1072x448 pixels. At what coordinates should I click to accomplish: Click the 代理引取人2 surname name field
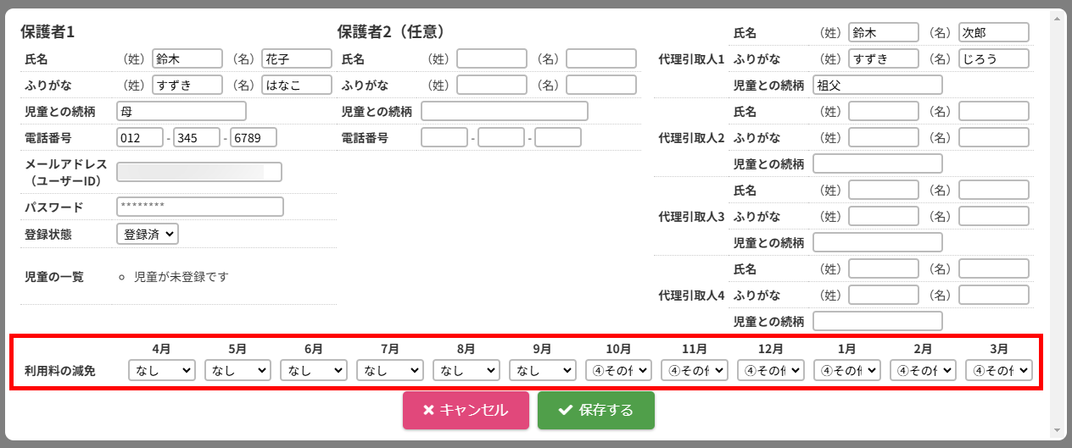click(x=884, y=111)
